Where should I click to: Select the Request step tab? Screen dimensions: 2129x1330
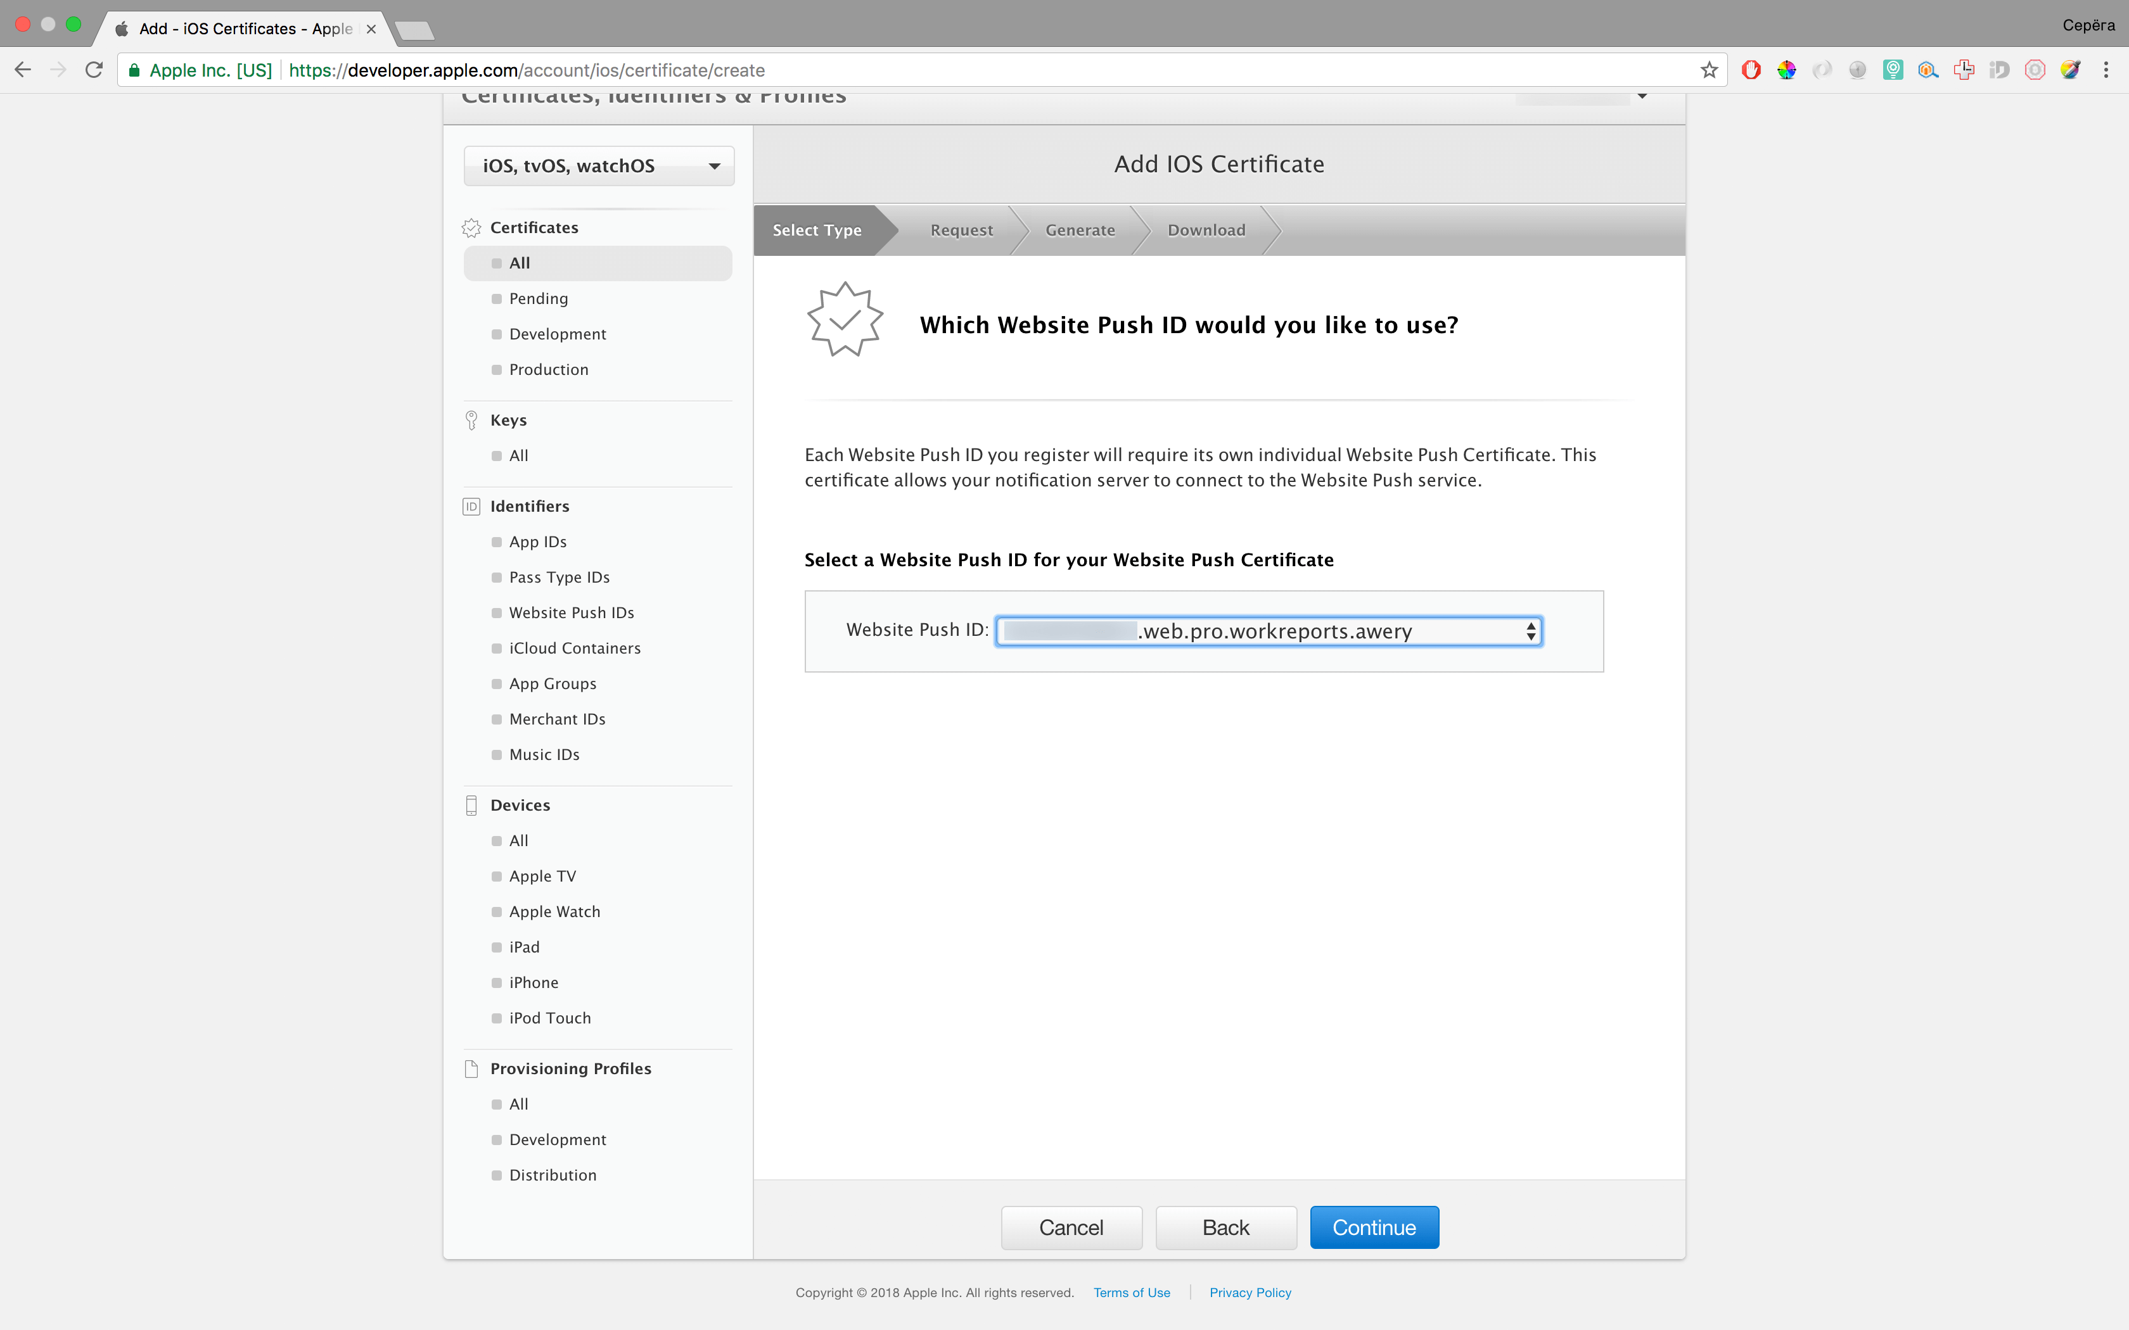point(962,231)
